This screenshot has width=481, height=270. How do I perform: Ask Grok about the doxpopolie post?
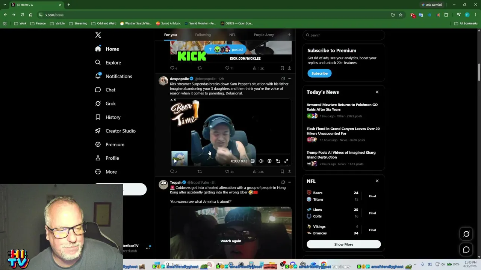click(x=283, y=79)
